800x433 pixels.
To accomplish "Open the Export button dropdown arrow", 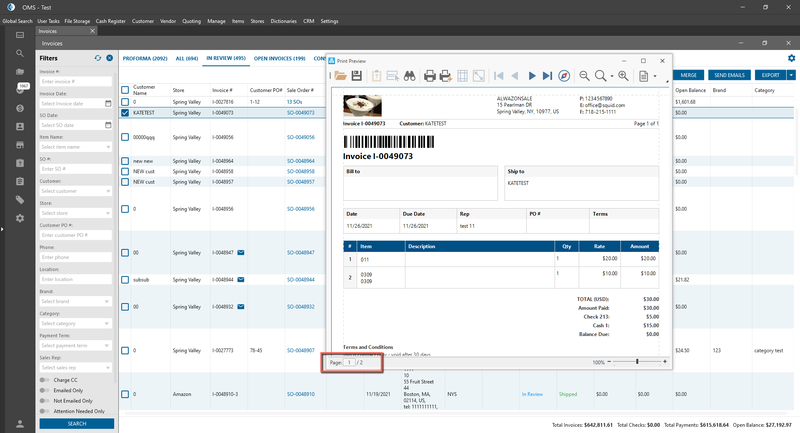I will tap(791, 75).
